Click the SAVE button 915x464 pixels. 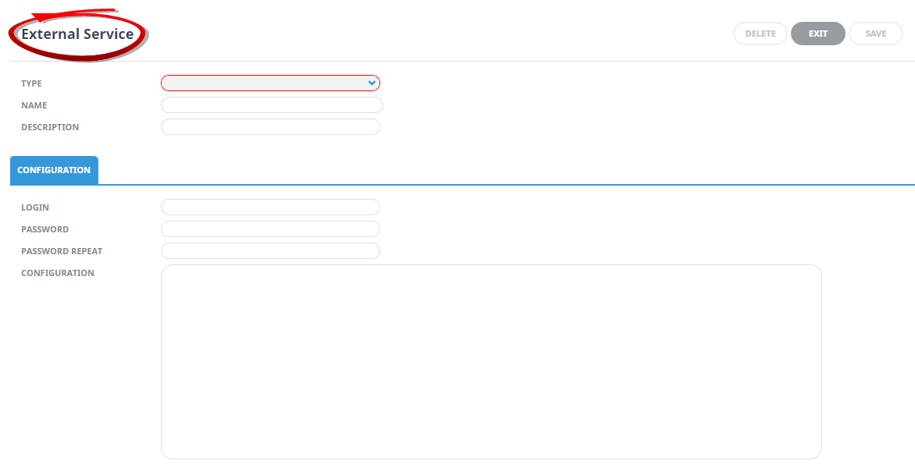[x=875, y=34]
